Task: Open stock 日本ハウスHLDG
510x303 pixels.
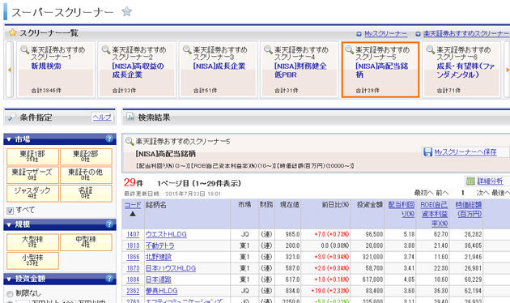Action: click(x=171, y=268)
